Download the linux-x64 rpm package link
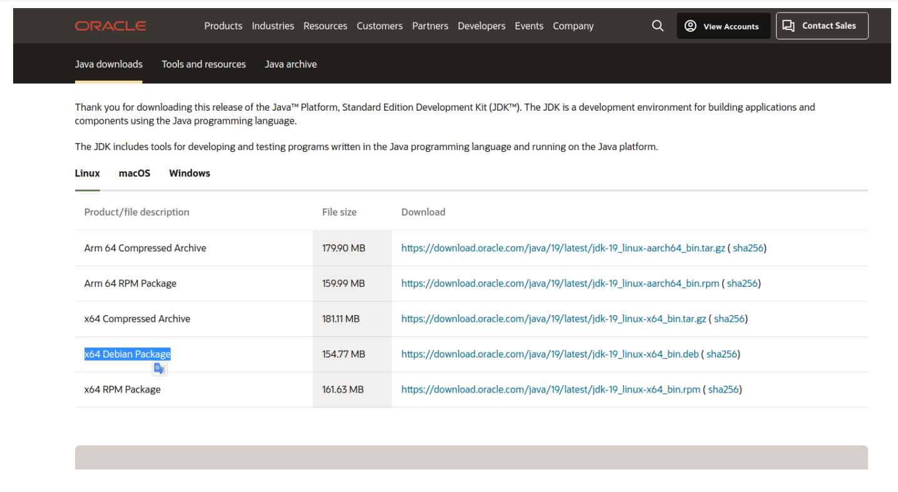This screenshot has width=898, height=492. [x=551, y=389]
